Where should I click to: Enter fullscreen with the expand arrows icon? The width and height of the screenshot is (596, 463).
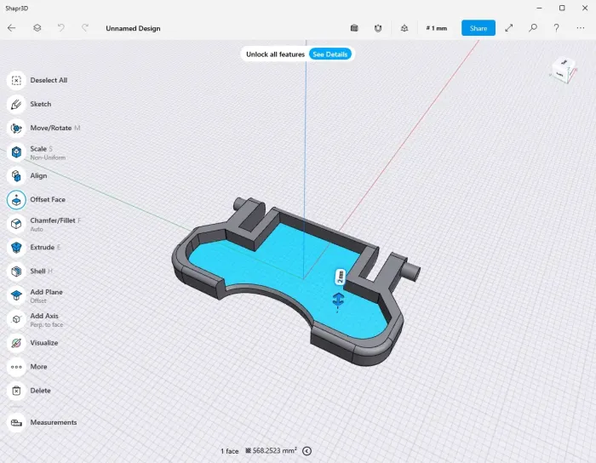click(509, 28)
